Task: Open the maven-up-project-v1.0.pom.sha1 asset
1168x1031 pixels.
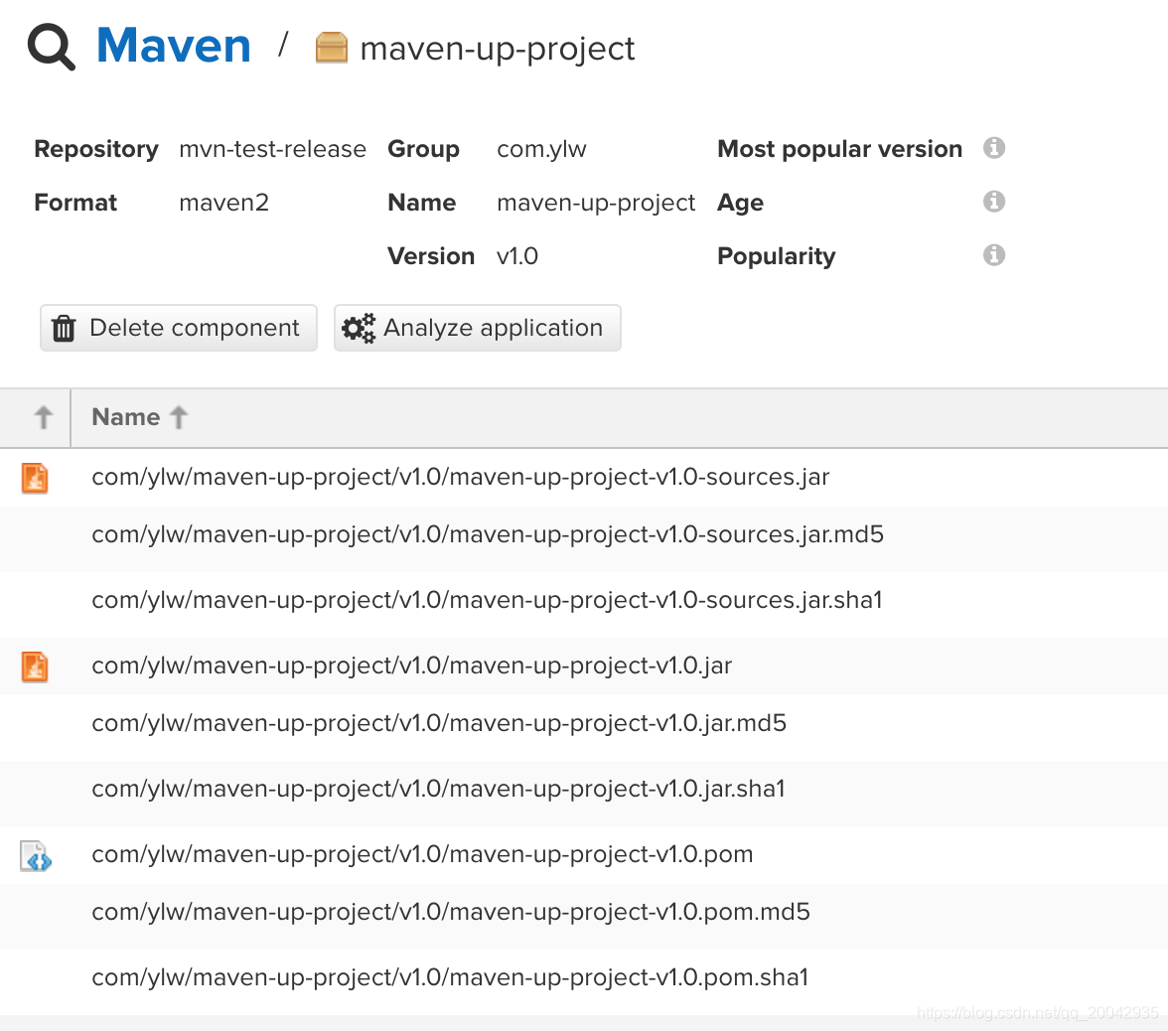Action: pos(450,977)
